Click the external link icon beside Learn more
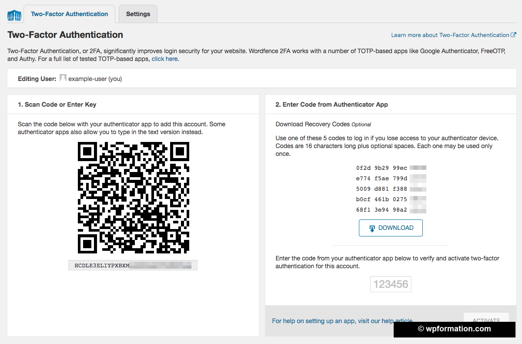The width and height of the screenshot is (522, 344). click(513, 35)
